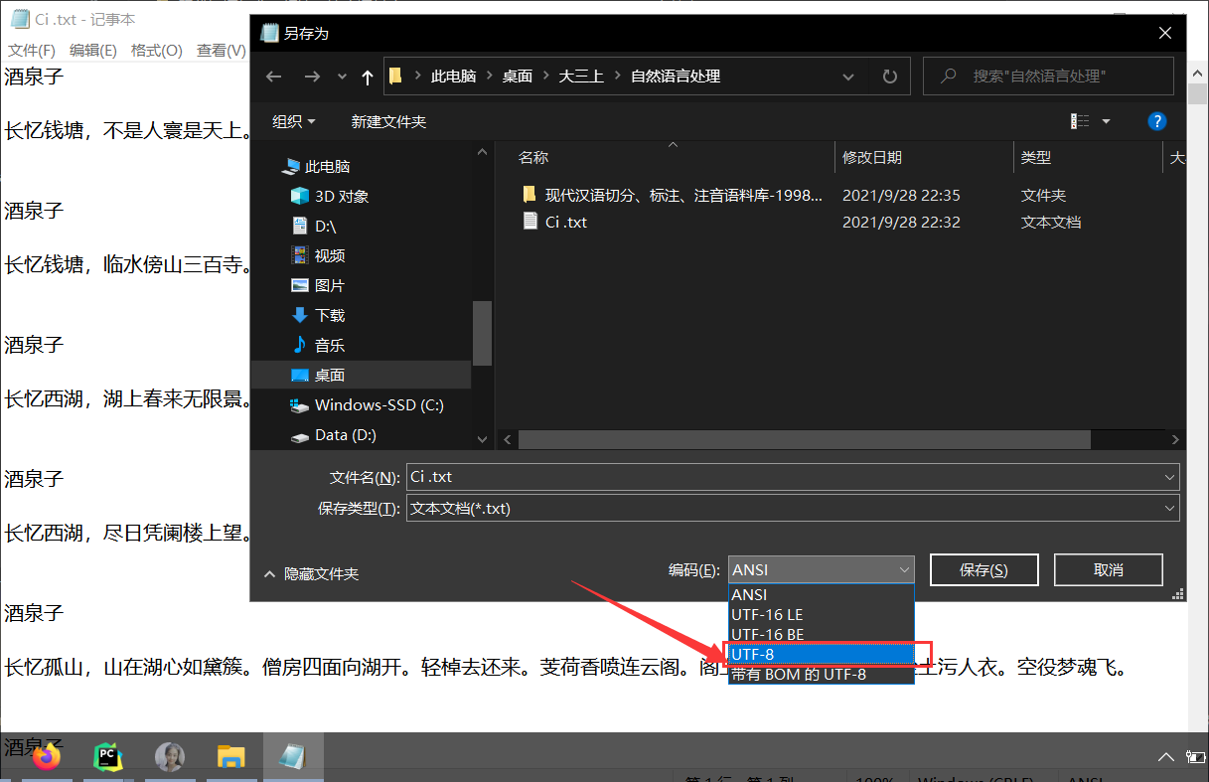This screenshot has height=782, width=1209.
Task: Choose UTF-16 LE encoding option
Action: [x=821, y=614]
